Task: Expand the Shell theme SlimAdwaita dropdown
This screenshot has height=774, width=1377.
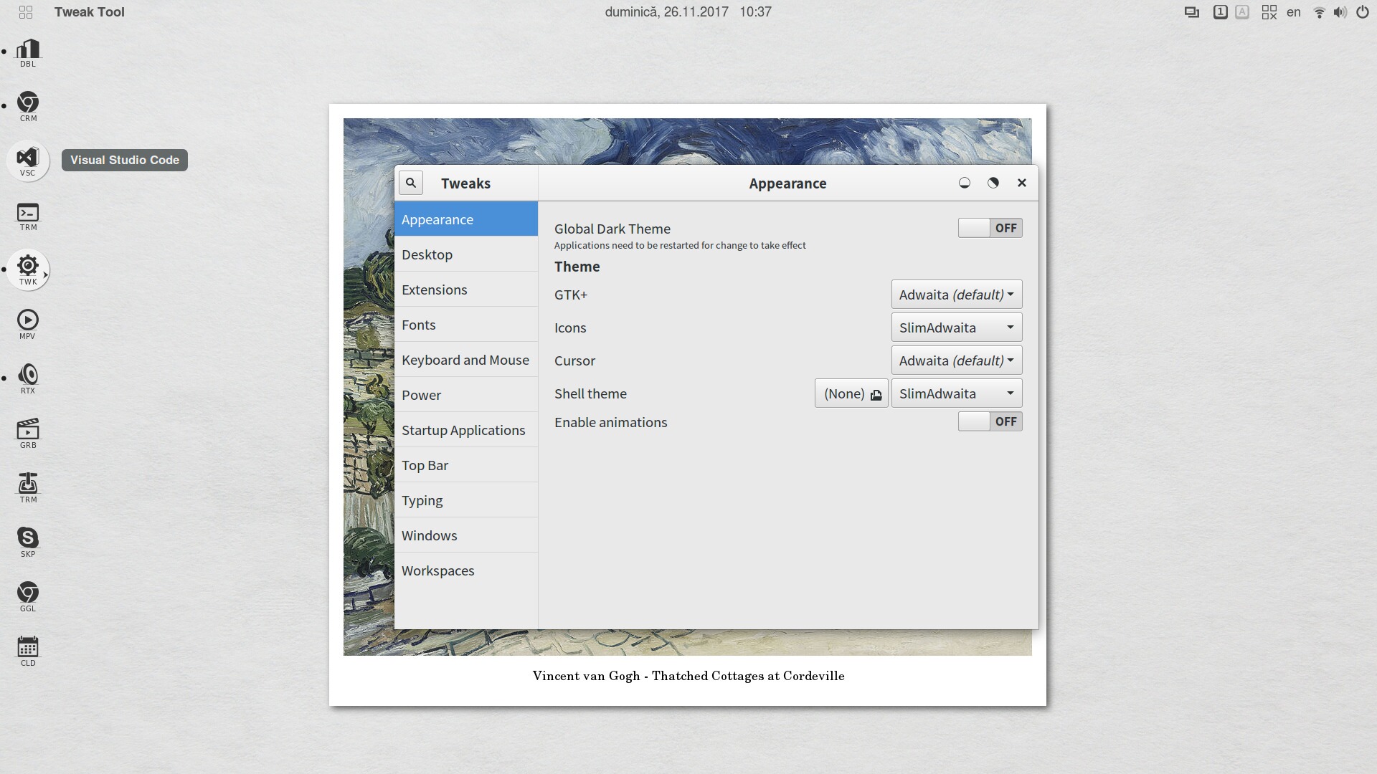Action: pyautogui.click(x=956, y=393)
